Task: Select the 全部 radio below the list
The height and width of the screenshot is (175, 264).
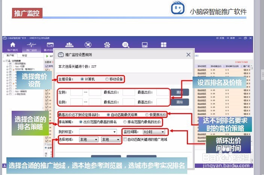Action: (x=46, y=148)
